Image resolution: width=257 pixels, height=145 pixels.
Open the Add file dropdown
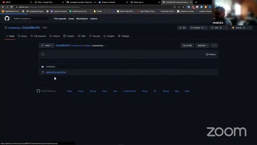(202, 46)
